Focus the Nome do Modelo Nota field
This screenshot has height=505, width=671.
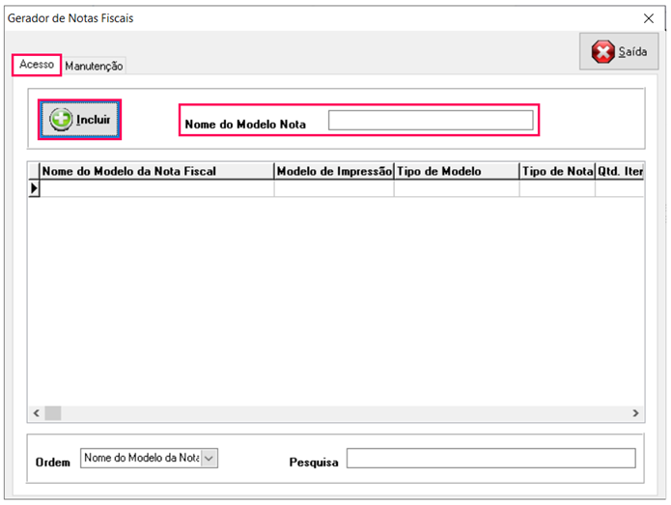click(x=430, y=121)
